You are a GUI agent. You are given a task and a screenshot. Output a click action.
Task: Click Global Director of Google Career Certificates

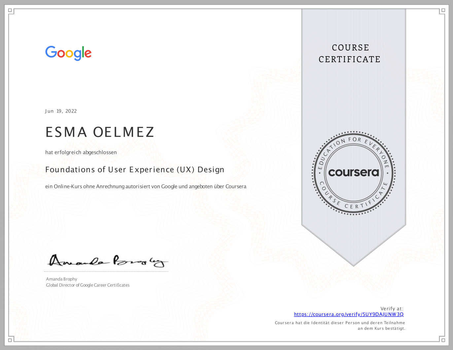pyautogui.click(x=88, y=285)
